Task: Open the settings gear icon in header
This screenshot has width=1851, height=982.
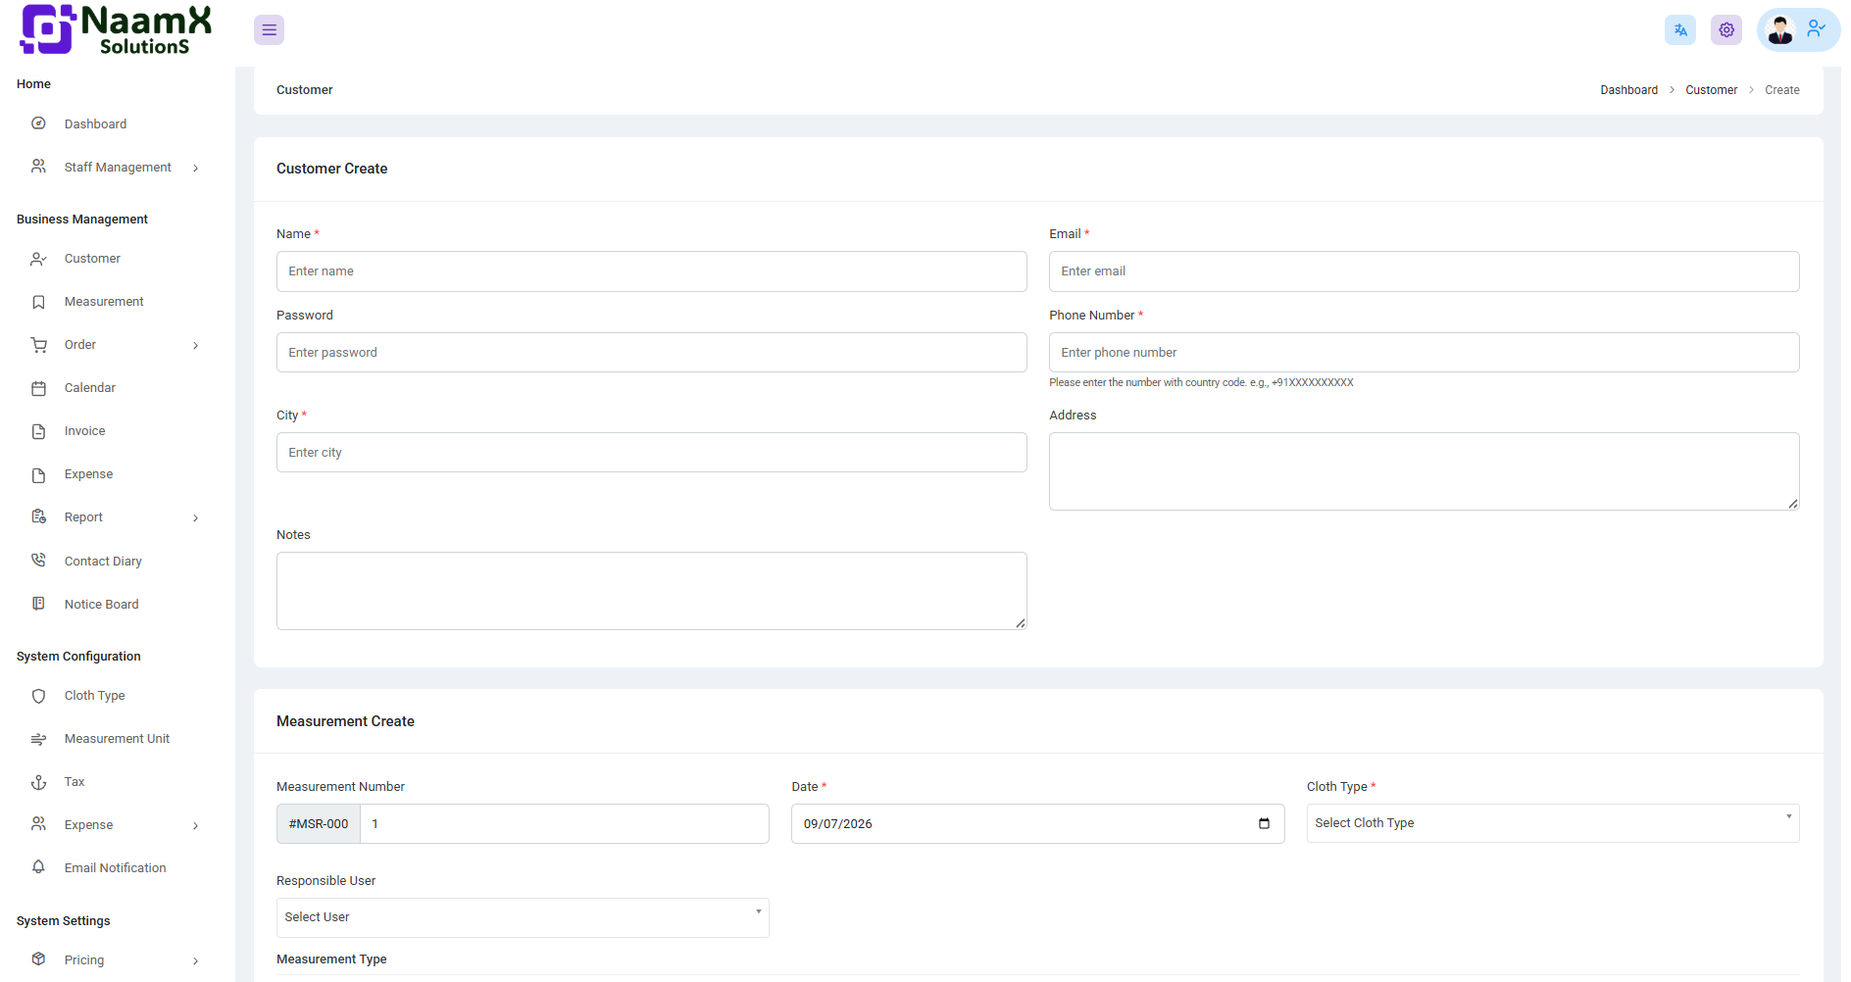Action: (x=1726, y=30)
